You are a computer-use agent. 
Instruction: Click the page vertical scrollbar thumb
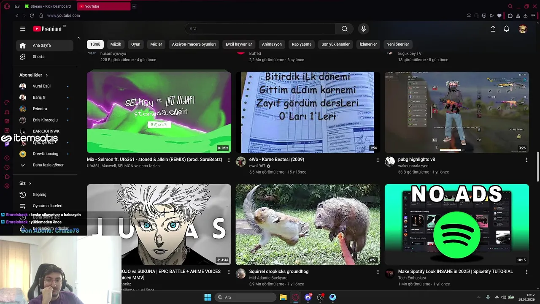click(x=537, y=167)
